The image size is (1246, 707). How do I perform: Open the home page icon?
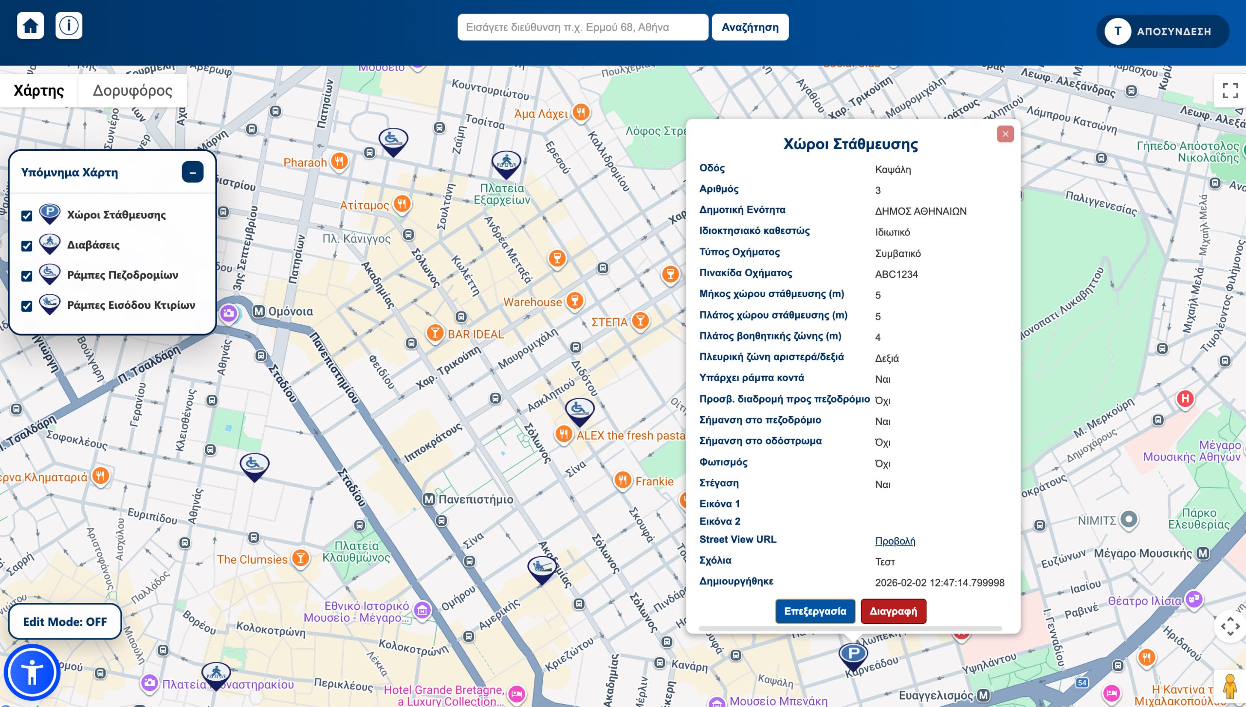coord(30,26)
